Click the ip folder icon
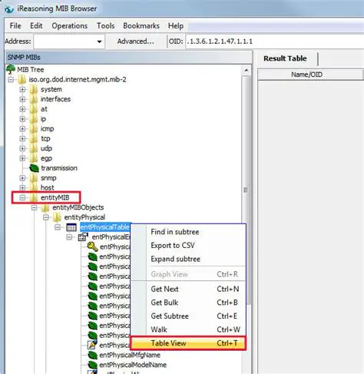The height and width of the screenshot is (374, 364). pyautogui.click(x=33, y=119)
